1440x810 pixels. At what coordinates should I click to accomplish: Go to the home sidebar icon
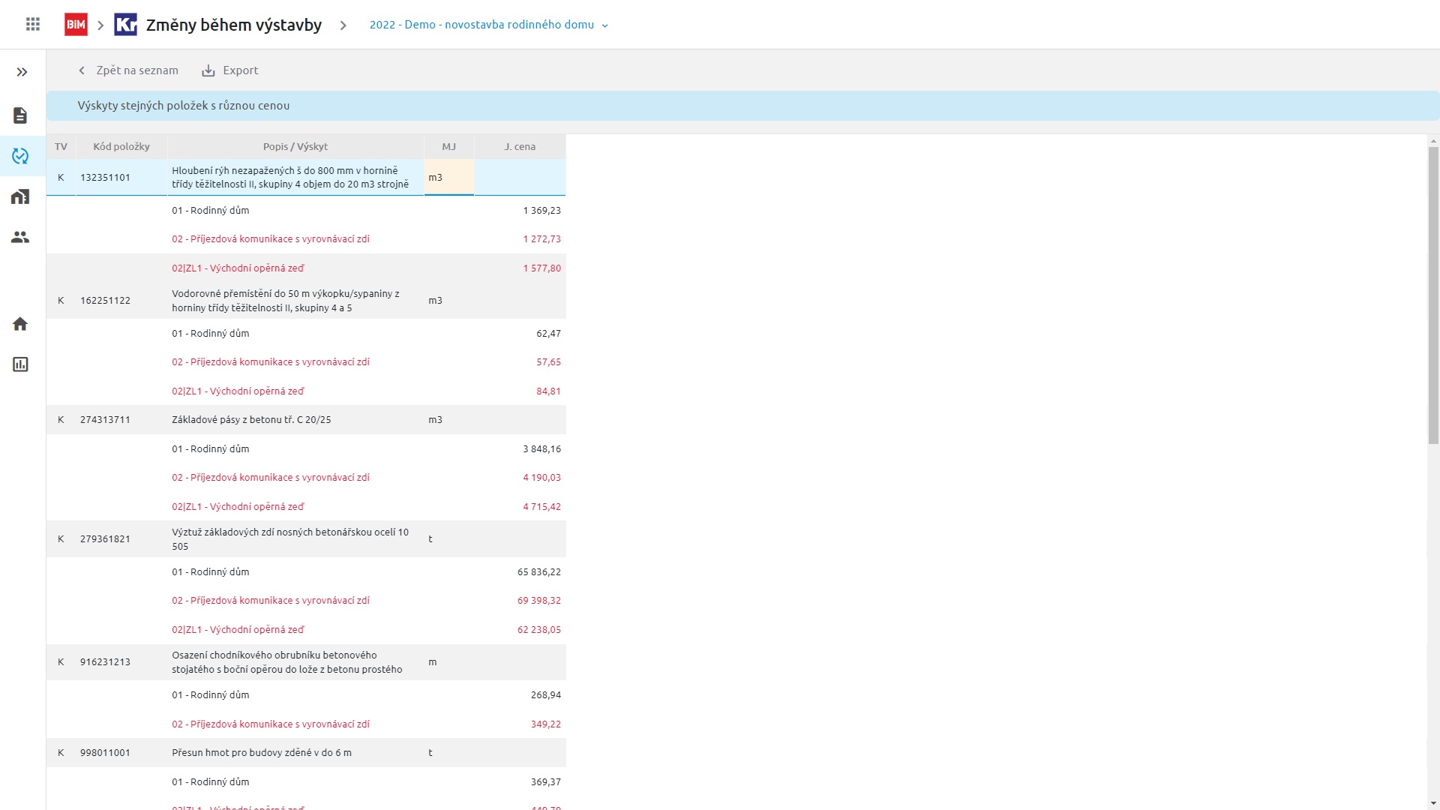[20, 324]
